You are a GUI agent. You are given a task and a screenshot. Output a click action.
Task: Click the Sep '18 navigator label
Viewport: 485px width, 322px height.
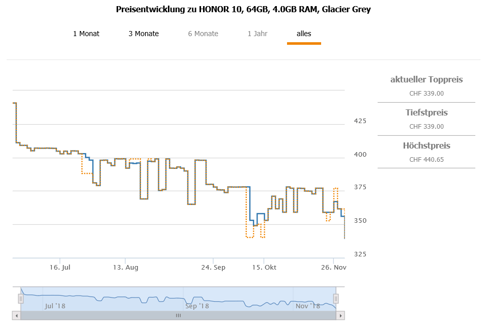(x=197, y=306)
